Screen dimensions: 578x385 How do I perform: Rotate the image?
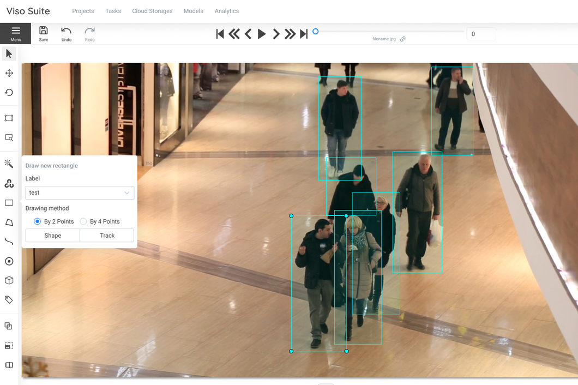tap(9, 92)
